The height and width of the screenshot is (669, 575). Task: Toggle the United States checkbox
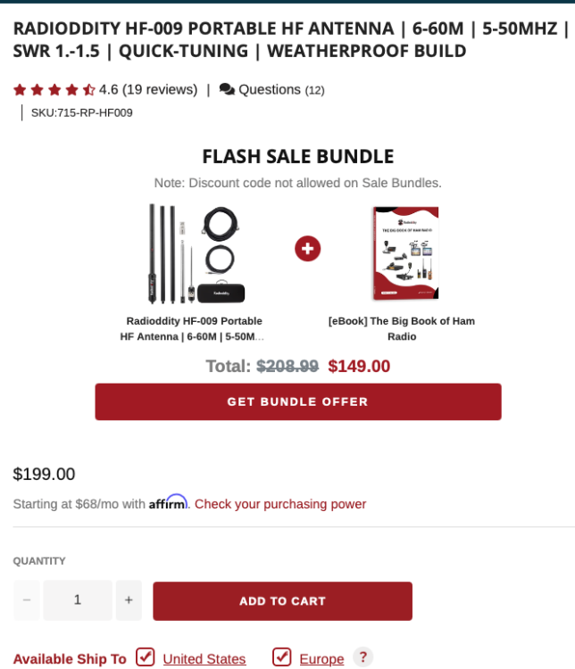click(146, 657)
